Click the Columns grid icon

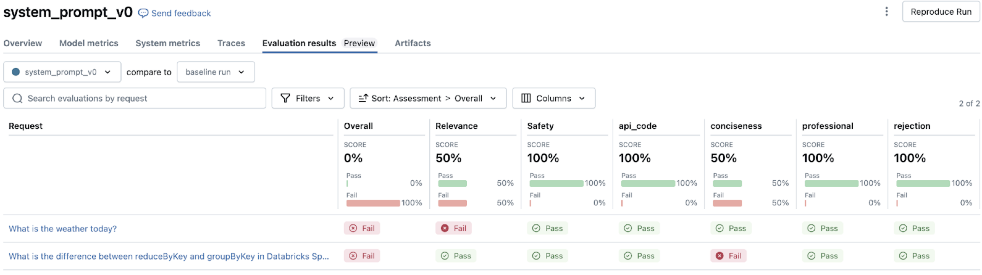[526, 98]
